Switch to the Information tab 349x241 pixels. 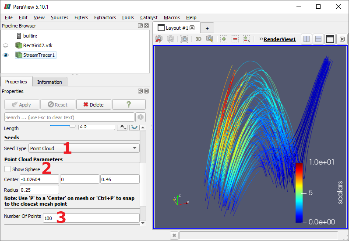pyautogui.click(x=49, y=82)
